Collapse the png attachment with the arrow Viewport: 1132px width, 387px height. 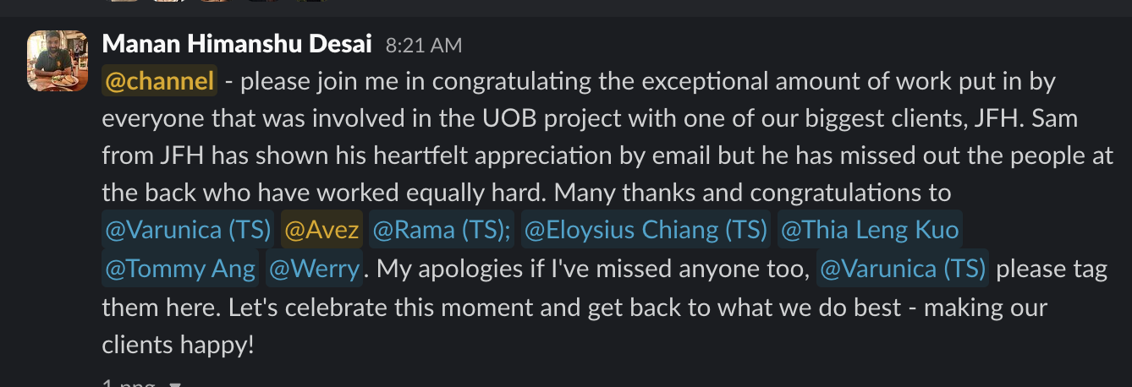175,384
